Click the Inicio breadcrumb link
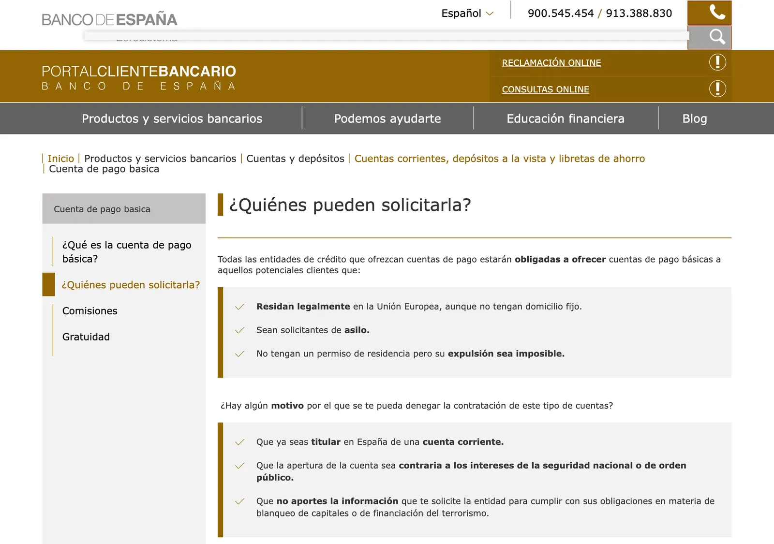The image size is (774, 544). click(x=61, y=159)
